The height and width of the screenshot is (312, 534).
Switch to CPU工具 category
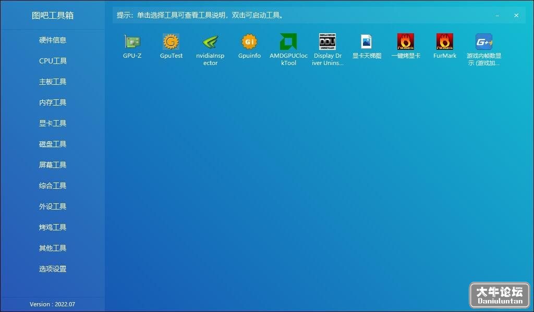pyautogui.click(x=53, y=61)
